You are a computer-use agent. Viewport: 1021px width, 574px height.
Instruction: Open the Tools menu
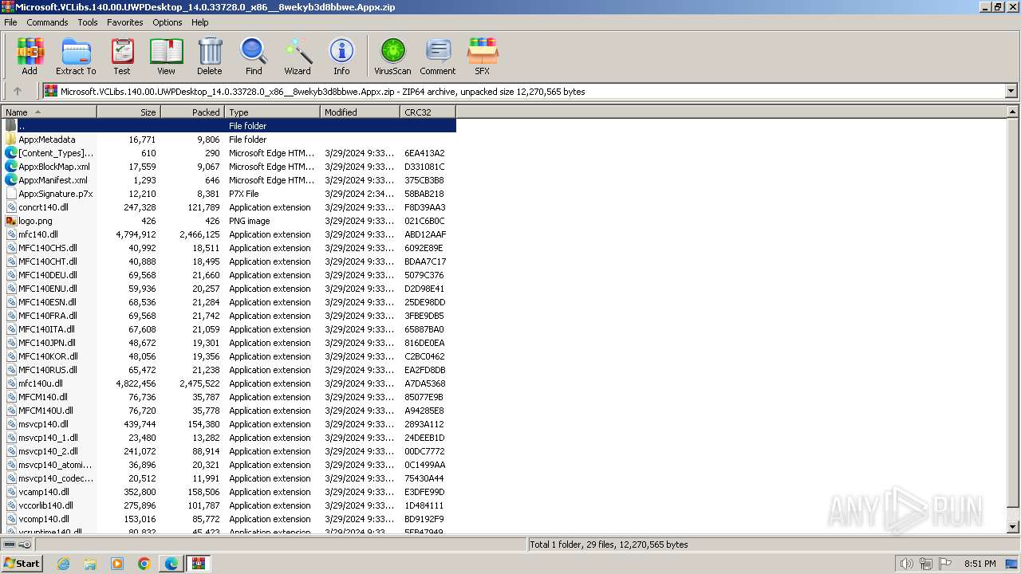coord(88,22)
